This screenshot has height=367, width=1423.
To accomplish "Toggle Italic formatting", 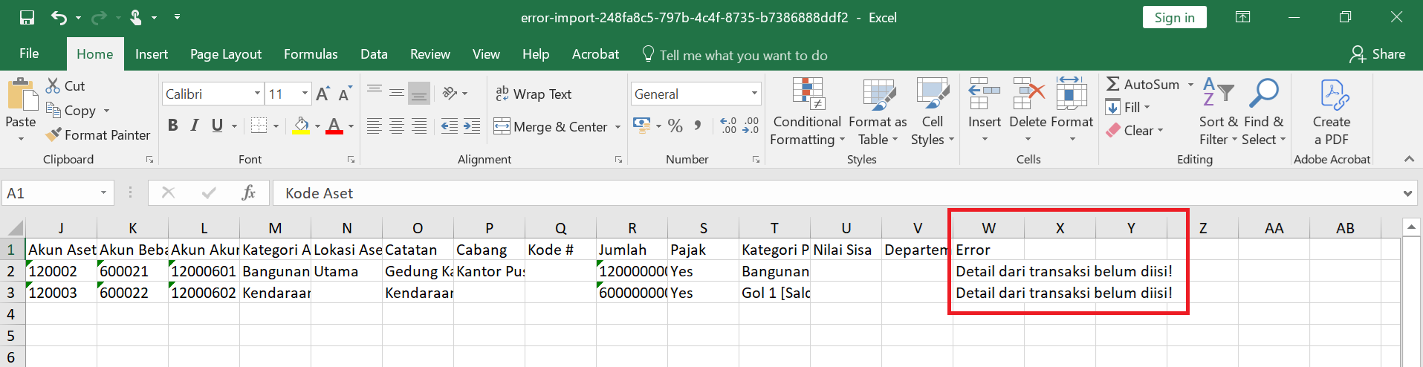I will pyautogui.click(x=195, y=126).
